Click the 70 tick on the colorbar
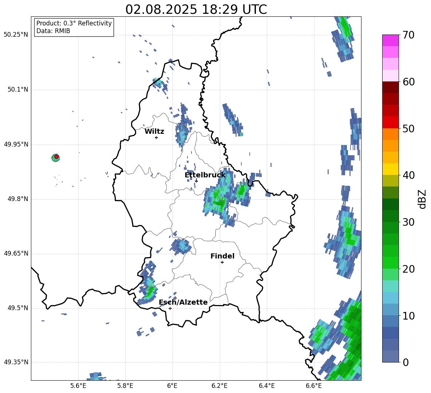Image resolution: width=431 pixels, height=393 pixels. [x=408, y=35]
